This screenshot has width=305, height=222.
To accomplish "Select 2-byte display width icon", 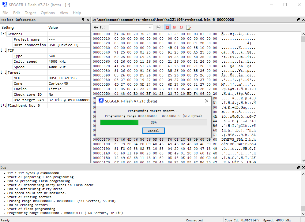I will click(x=174, y=27).
